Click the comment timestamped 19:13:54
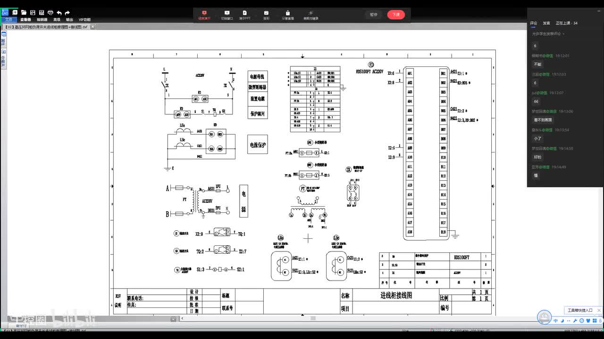The width and height of the screenshot is (604, 339). [550, 130]
